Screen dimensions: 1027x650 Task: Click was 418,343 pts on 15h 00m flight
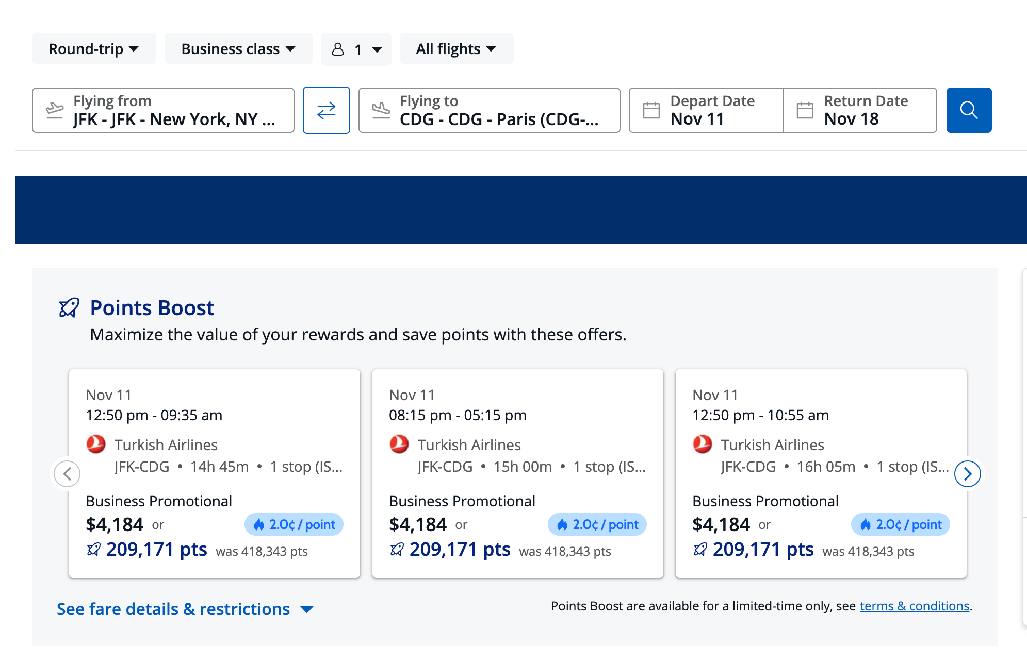(x=565, y=552)
